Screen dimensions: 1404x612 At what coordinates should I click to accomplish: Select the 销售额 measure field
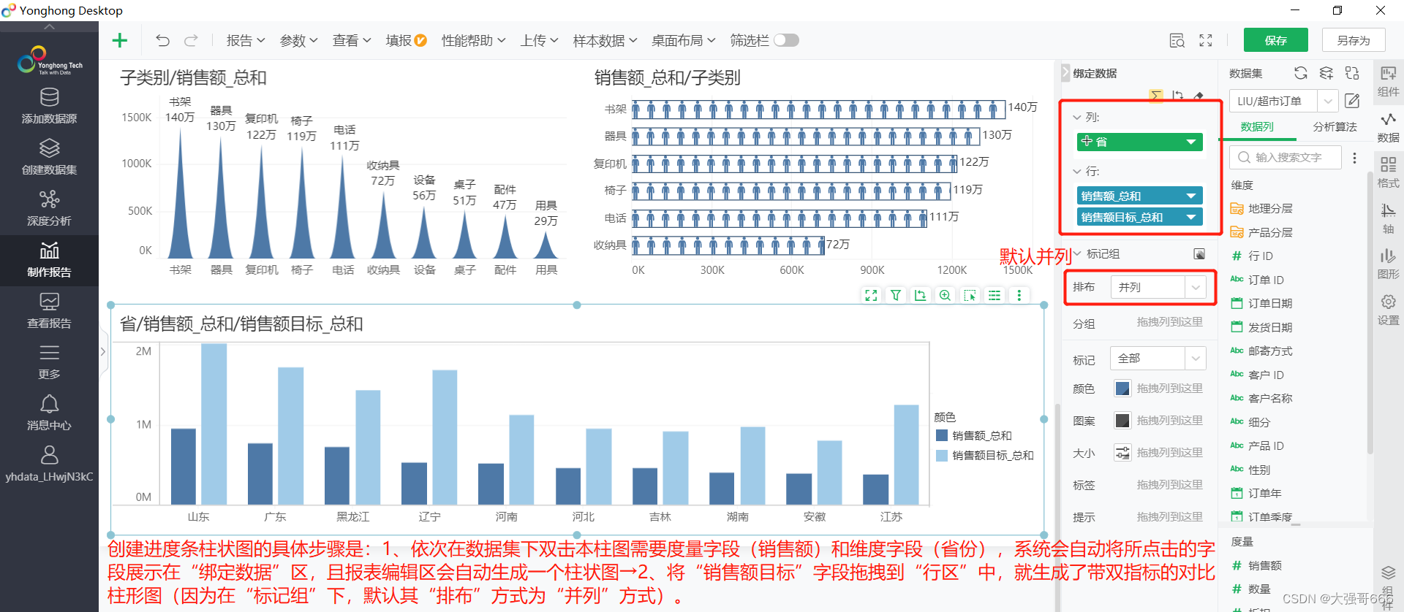(x=1257, y=565)
